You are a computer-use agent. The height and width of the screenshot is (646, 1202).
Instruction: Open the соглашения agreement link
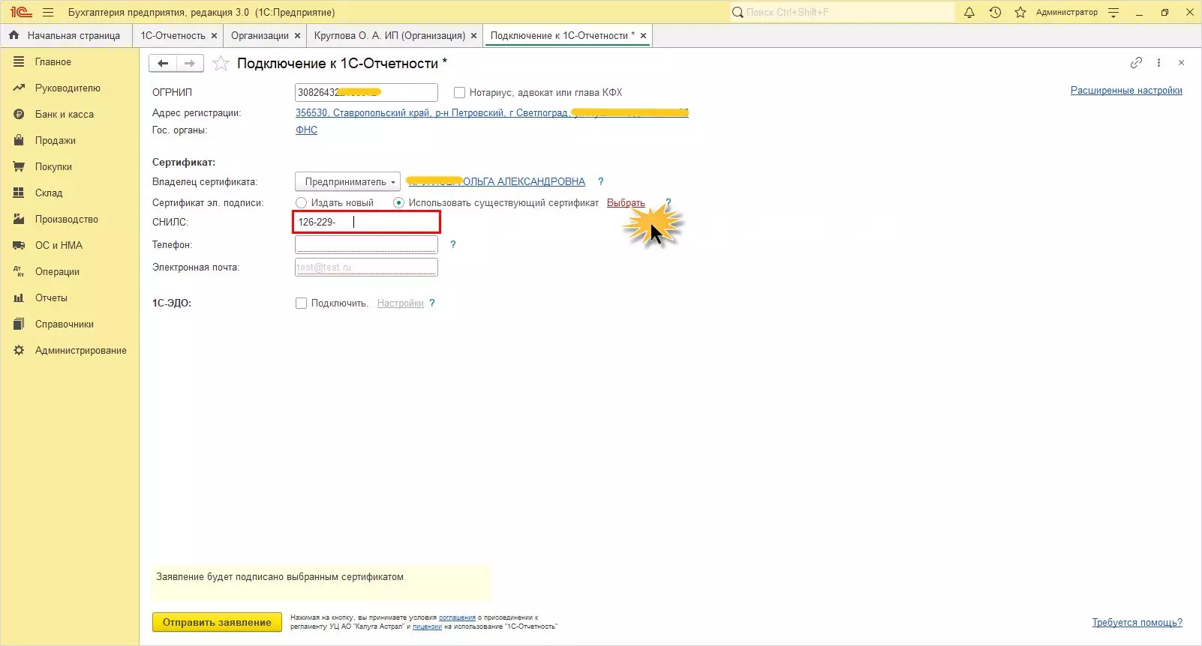click(x=457, y=618)
